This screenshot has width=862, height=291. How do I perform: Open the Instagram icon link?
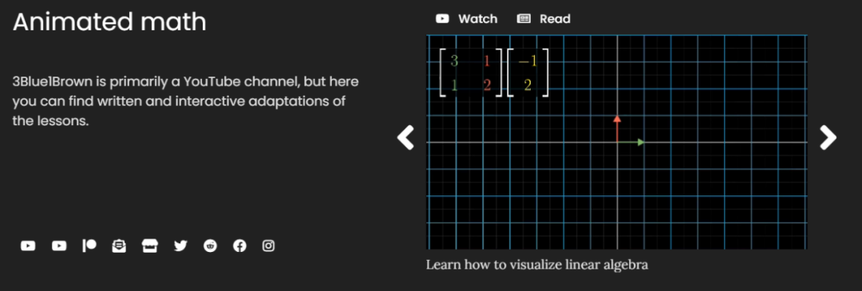click(x=268, y=246)
